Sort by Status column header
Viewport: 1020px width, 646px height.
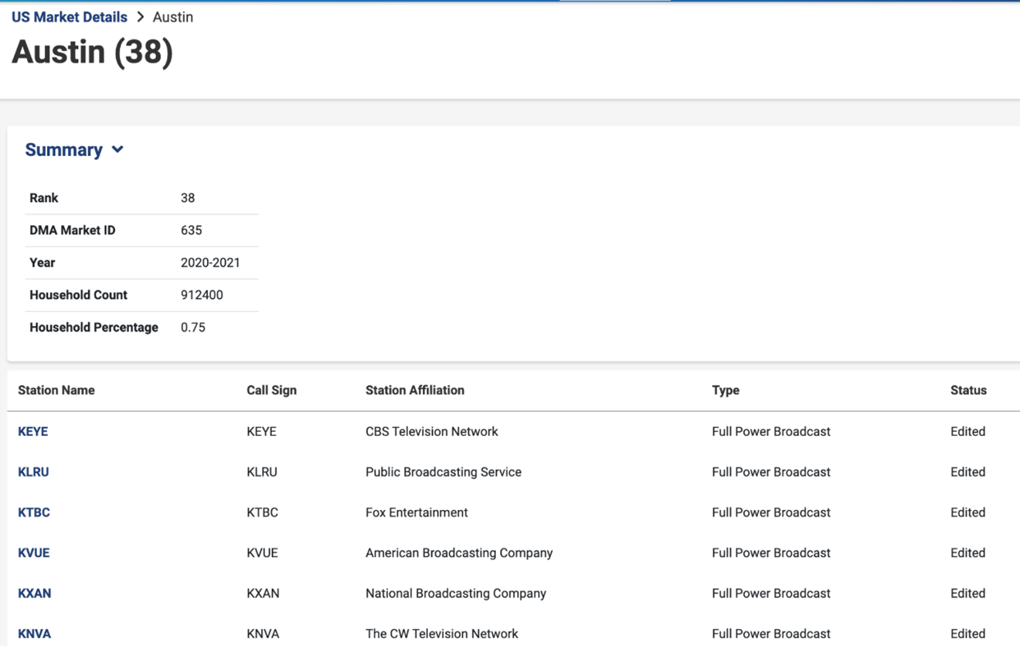[968, 390]
